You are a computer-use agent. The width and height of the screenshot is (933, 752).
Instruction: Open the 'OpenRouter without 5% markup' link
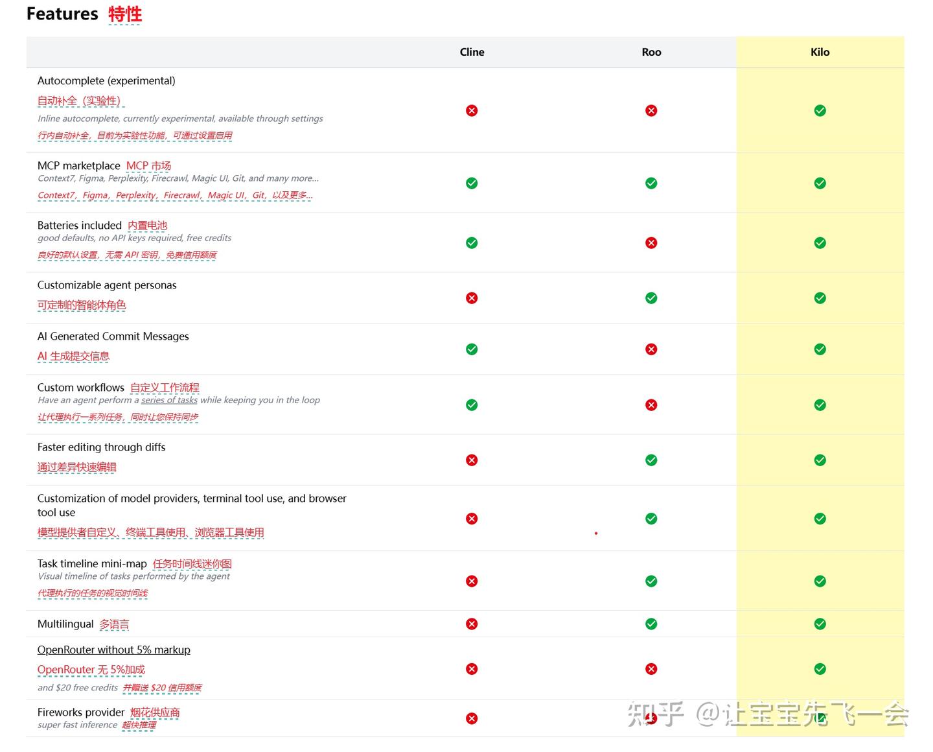point(114,650)
